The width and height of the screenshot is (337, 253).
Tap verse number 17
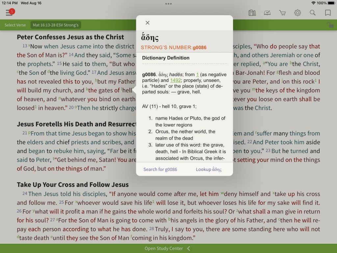(x=94, y=72)
